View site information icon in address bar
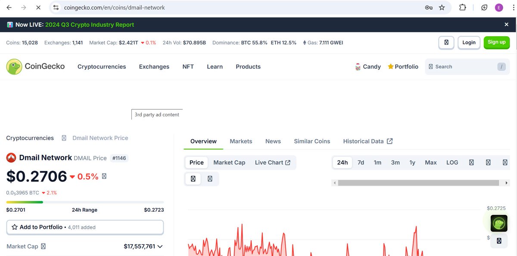The height and width of the screenshot is (256, 517). point(56,7)
